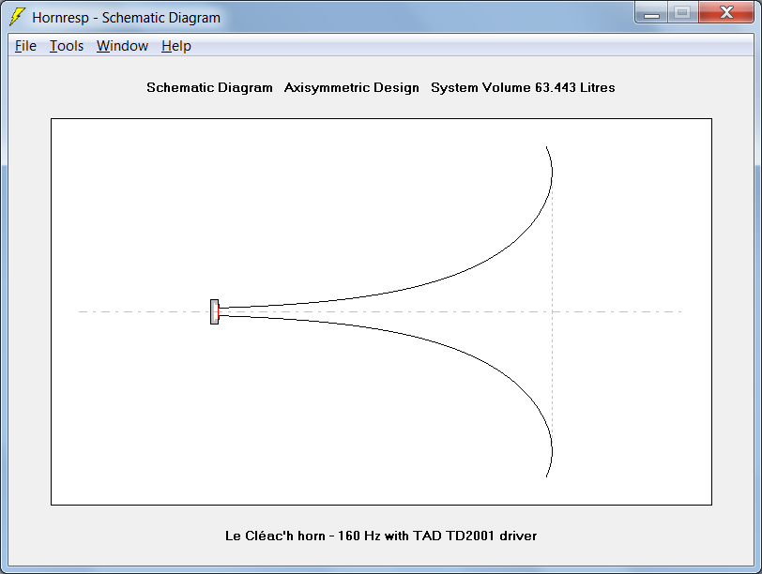Click the driver symbol at horn throat
This screenshot has height=574, width=762.
click(214, 311)
